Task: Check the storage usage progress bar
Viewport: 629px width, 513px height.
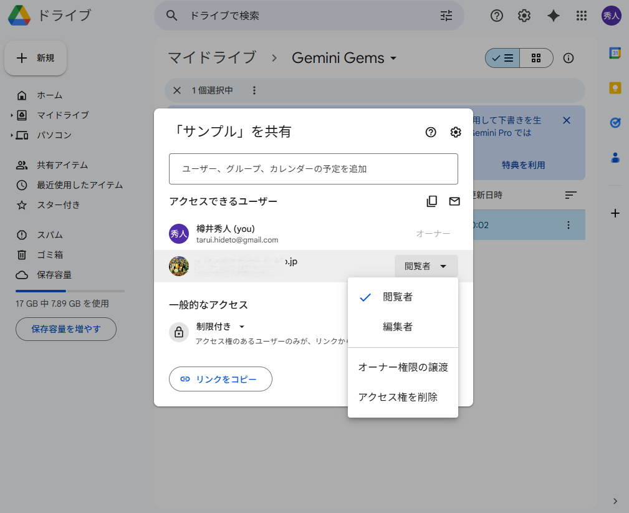Action: pyautogui.click(x=69, y=290)
